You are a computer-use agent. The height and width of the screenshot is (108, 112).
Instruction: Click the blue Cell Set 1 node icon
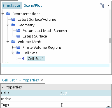point(23,58)
